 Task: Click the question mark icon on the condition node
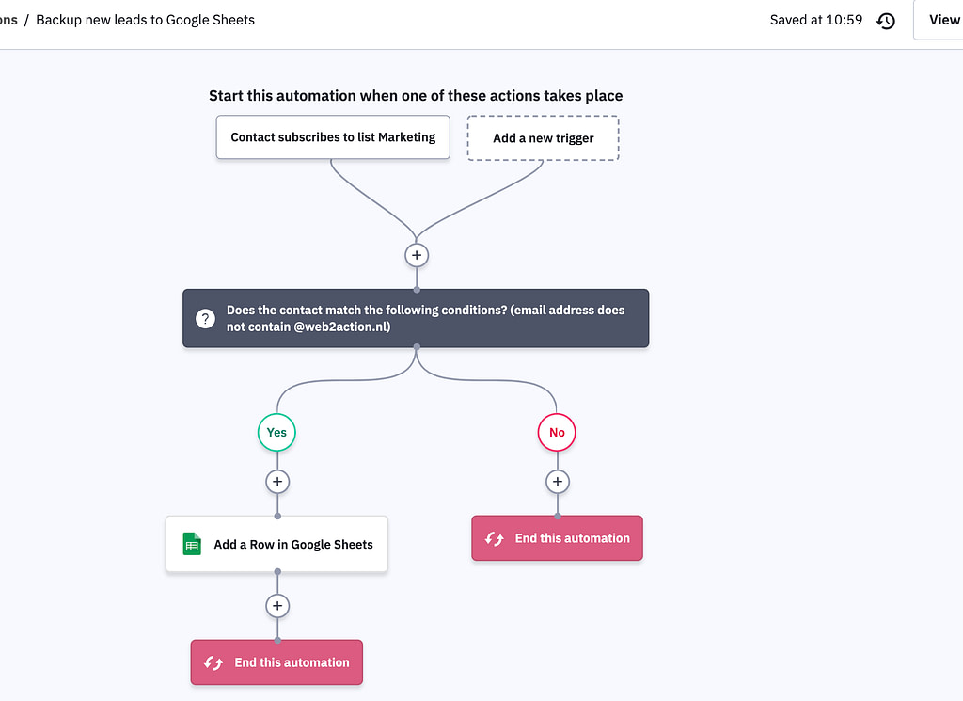pyautogui.click(x=205, y=318)
